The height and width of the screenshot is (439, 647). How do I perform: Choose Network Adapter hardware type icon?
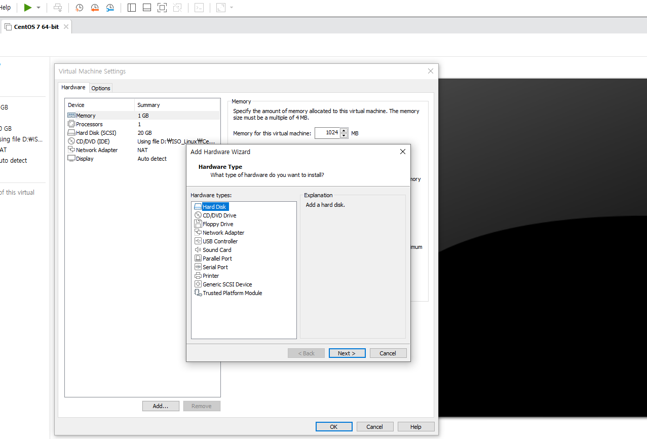(198, 233)
